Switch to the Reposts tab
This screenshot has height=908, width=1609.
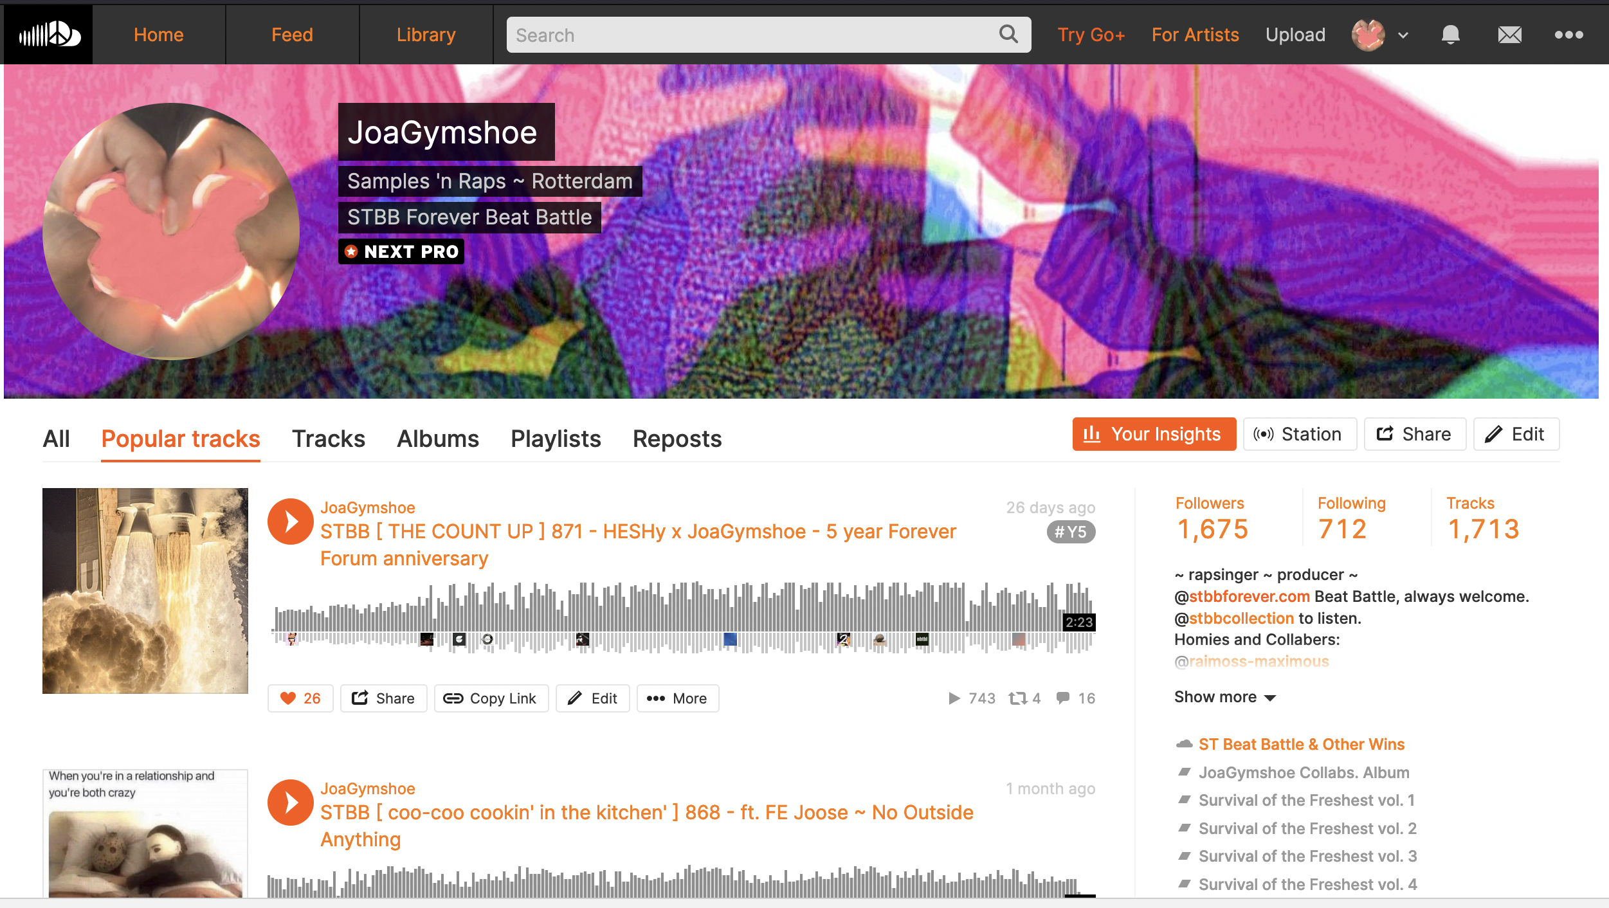[x=677, y=439]
